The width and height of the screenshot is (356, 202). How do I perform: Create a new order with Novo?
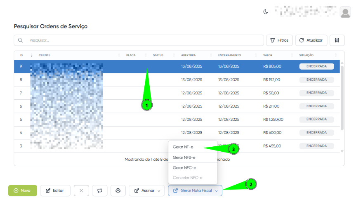(x=22, y=190)
